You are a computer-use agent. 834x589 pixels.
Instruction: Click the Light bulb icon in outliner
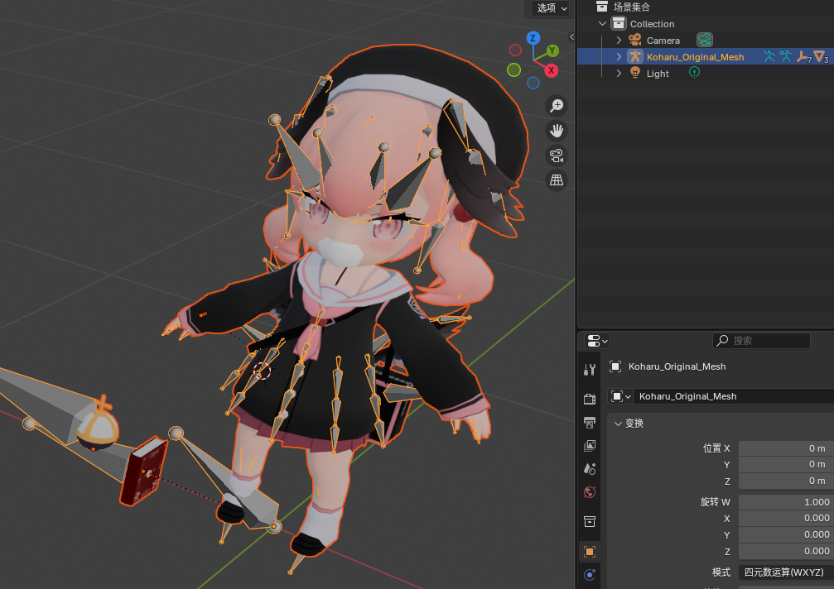click(634, 73)
